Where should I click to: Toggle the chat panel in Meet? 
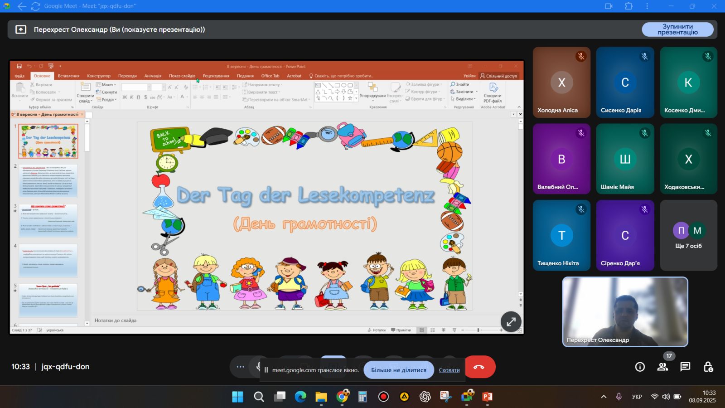point(685,367)
